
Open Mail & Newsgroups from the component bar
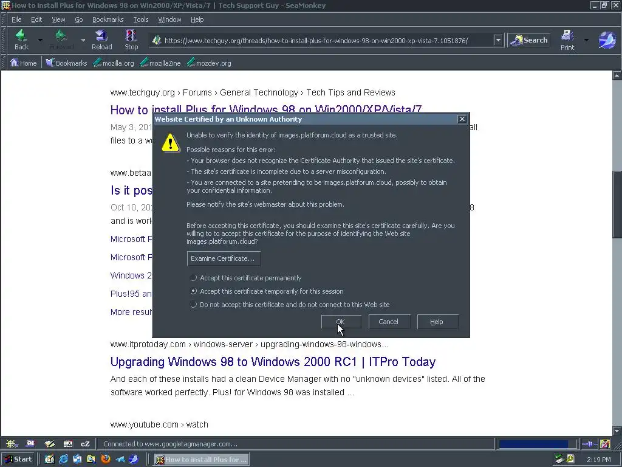30,443
